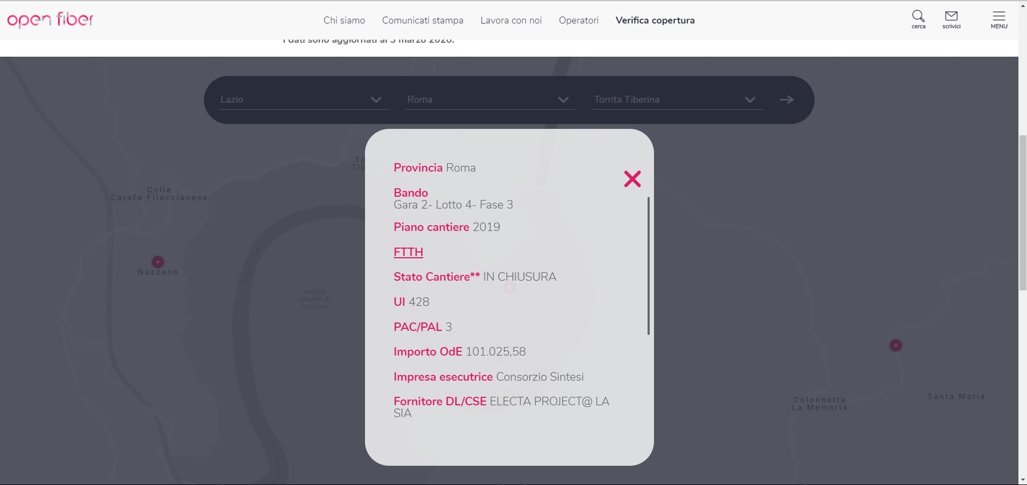This screenshot has width=1027, height=485.
Task: Go to Lavora con noi page
Action: (511, 20)
